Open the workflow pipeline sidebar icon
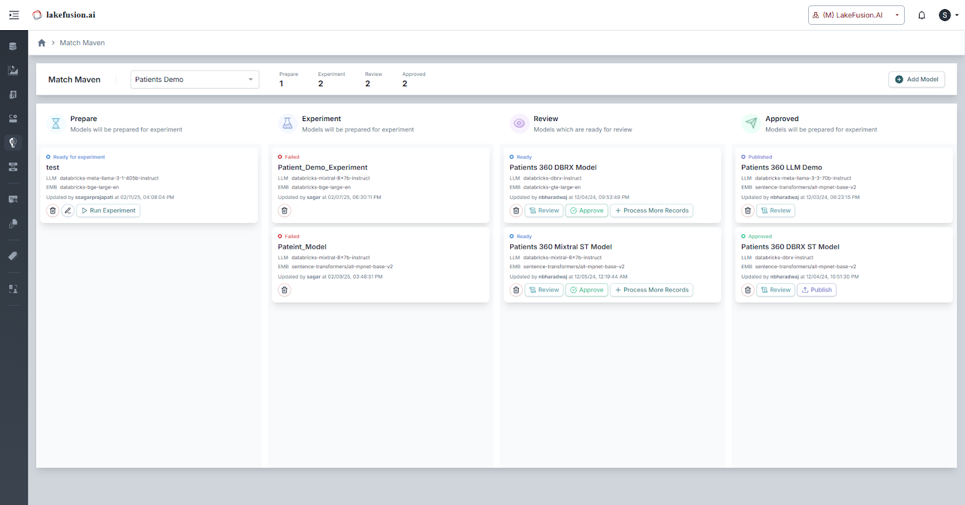 13,167
